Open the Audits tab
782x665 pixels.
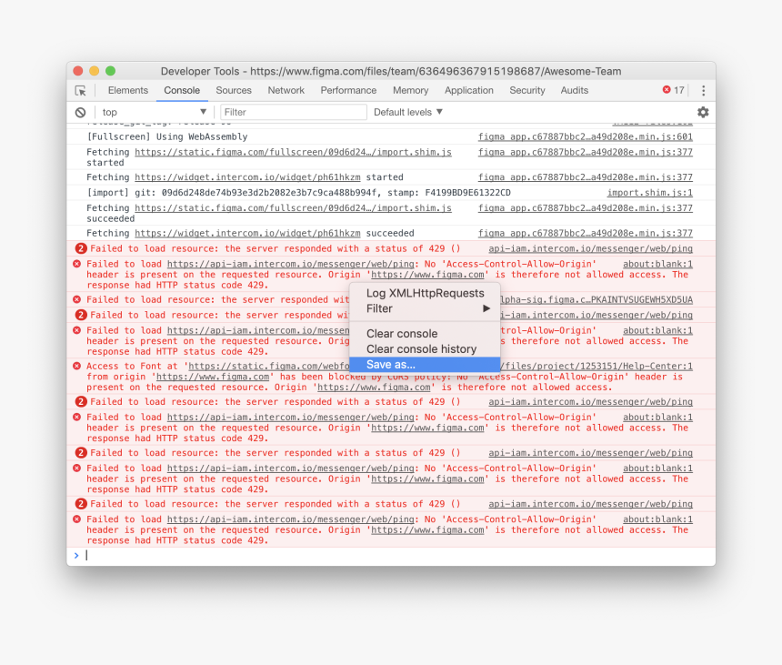(574, 90)
